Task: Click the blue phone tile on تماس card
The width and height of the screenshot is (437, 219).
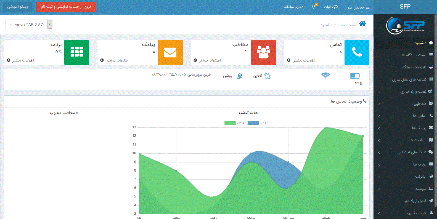Action: pyautogui.click(x=357, y=52)
